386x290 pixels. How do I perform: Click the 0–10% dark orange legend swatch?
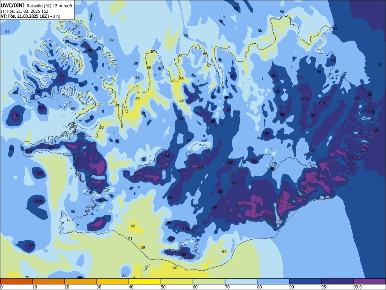click(17, 281)
